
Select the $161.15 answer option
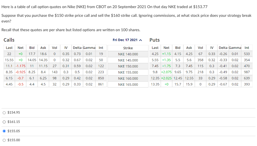tap(4, 122)
